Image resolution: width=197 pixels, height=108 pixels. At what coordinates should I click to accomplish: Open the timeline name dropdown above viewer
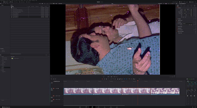(x=113, y=3)
